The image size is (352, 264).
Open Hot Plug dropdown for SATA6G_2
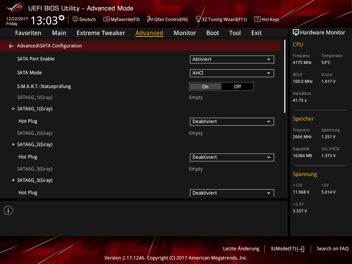232,157
